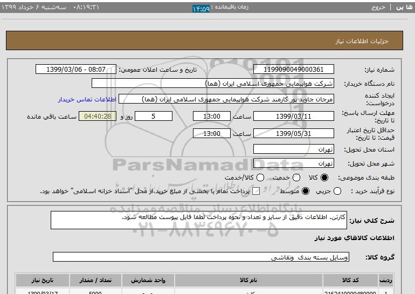Click the شماره نیاز number field
Screen dimensions: 415x294
point(294,69)
